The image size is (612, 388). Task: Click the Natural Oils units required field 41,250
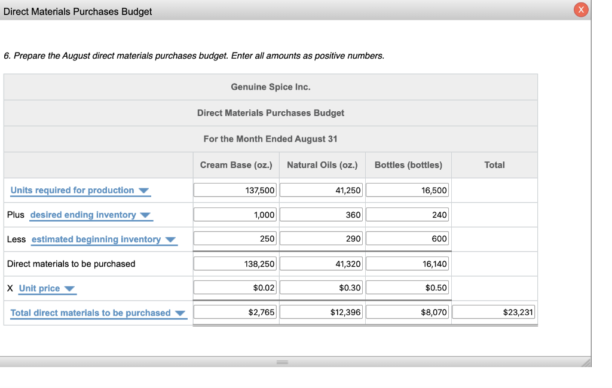pos(321,190)
